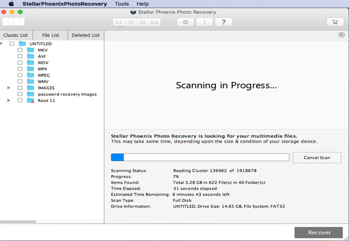Check the IMAGES folder checkbox

coord(20,88)
